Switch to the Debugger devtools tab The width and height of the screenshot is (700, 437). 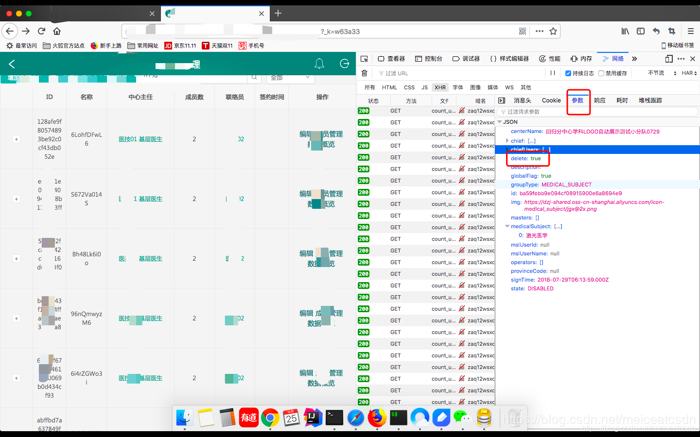coord(466,59)
